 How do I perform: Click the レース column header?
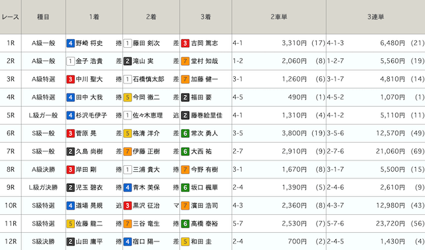11,17
